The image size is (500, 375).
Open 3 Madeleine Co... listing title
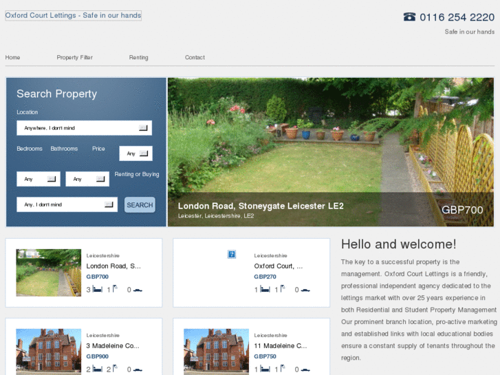click(x=113, y=346)
